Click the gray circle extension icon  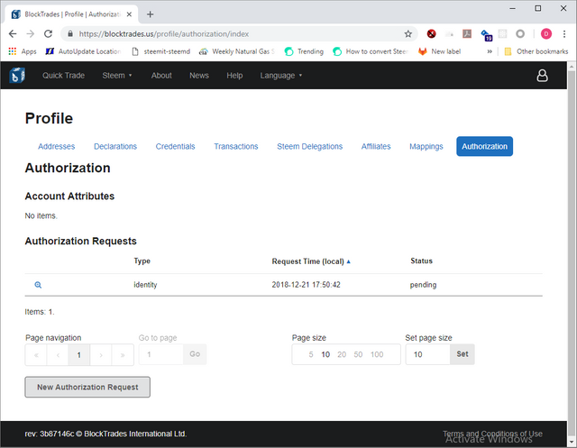[x=520, y=34]
